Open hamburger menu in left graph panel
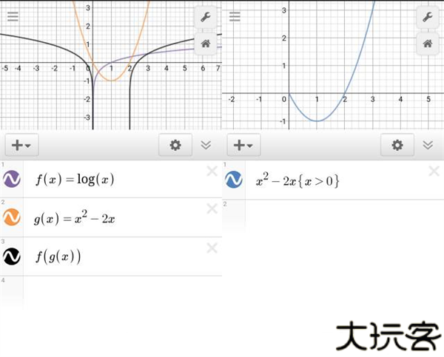This screenshot has height=357, width=444. 13,17
